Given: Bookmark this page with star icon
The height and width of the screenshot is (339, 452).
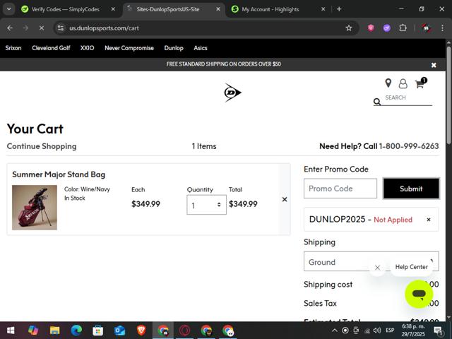Looking at the screenshot, I should [x=349, y=28].
